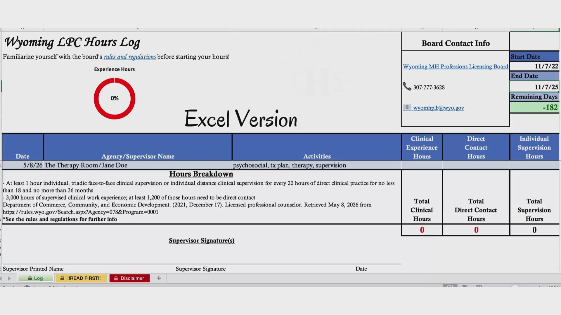Click the Date column header
Screen dimensions: 561x315
pyautogui.click(x=23, y=147)
